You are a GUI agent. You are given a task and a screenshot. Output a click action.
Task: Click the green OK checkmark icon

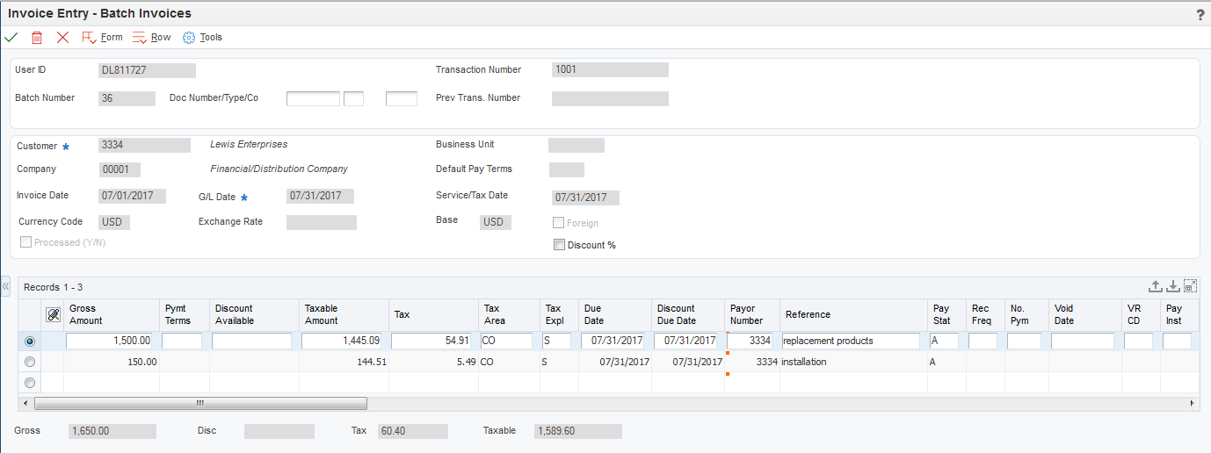[x=11, y=38]
